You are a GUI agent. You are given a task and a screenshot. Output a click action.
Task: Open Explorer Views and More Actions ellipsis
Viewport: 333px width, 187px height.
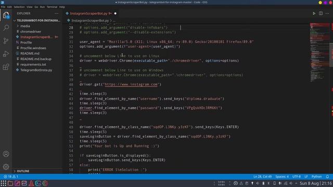(57, 14)
